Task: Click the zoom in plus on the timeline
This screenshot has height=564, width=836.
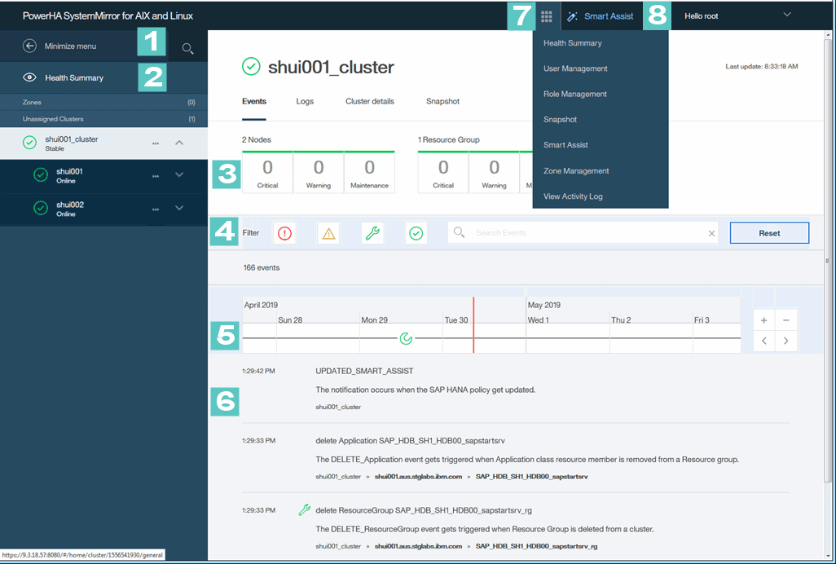Action: click(763, 320)
